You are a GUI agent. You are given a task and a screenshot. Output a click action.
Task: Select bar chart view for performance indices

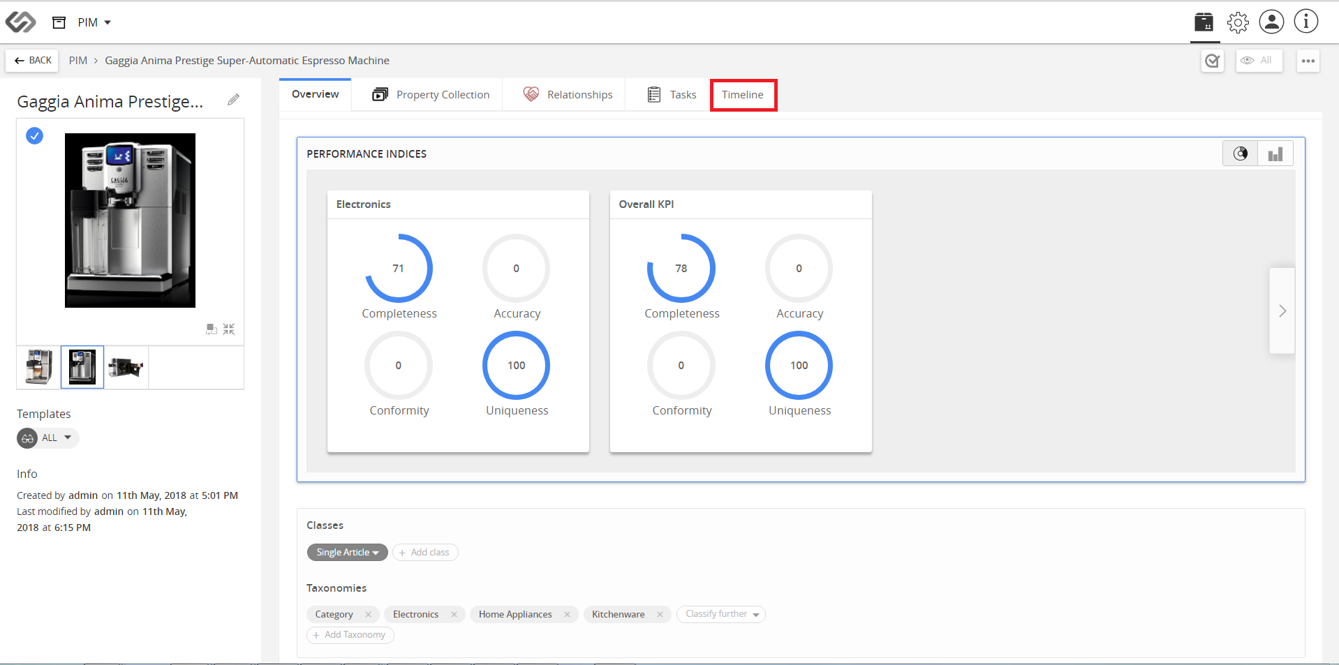coord(1275,154)
